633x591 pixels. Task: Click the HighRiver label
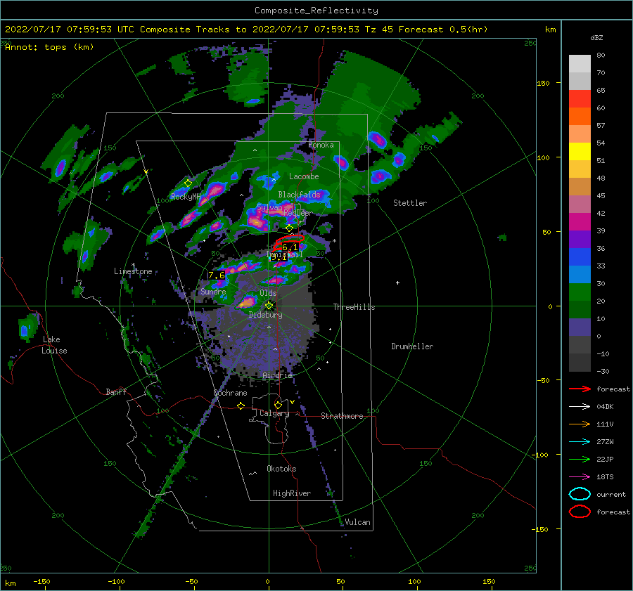(291, 493)
